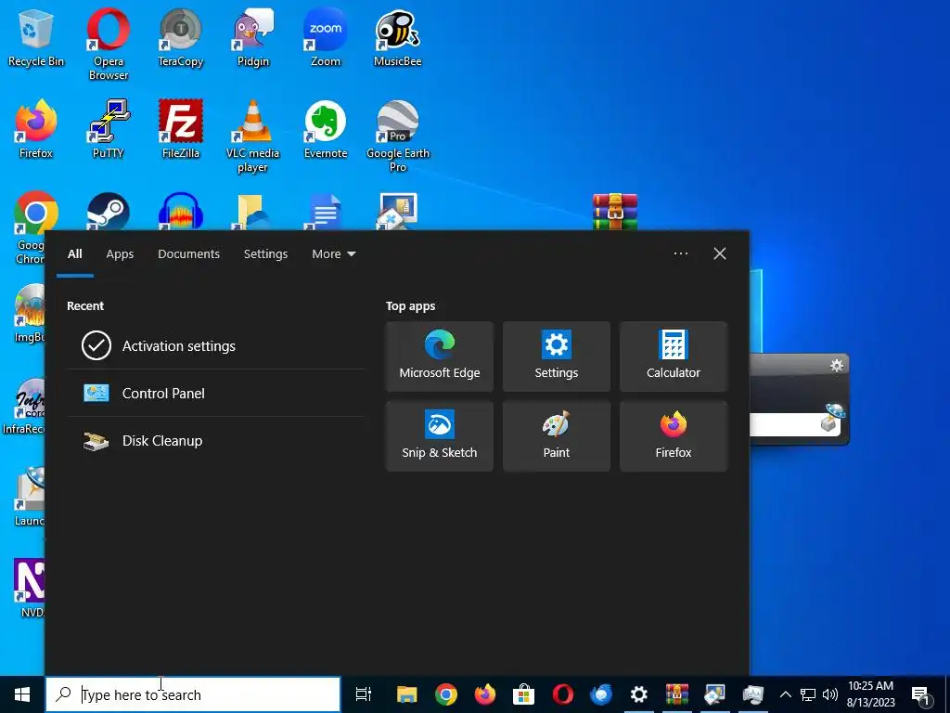Click the gear icon on the desktop widget
The height and width of the screenshot is (713, 950).
pyautogui.click(x=837, y=366)
